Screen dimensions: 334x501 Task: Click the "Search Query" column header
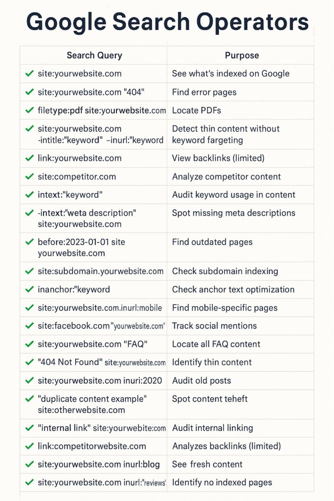pyautogui.click(x=94, y=55)
